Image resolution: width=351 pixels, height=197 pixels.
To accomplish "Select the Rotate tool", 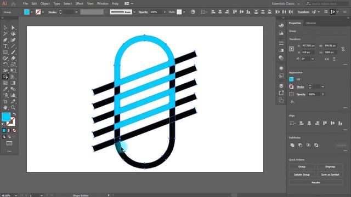I will 5,65.
